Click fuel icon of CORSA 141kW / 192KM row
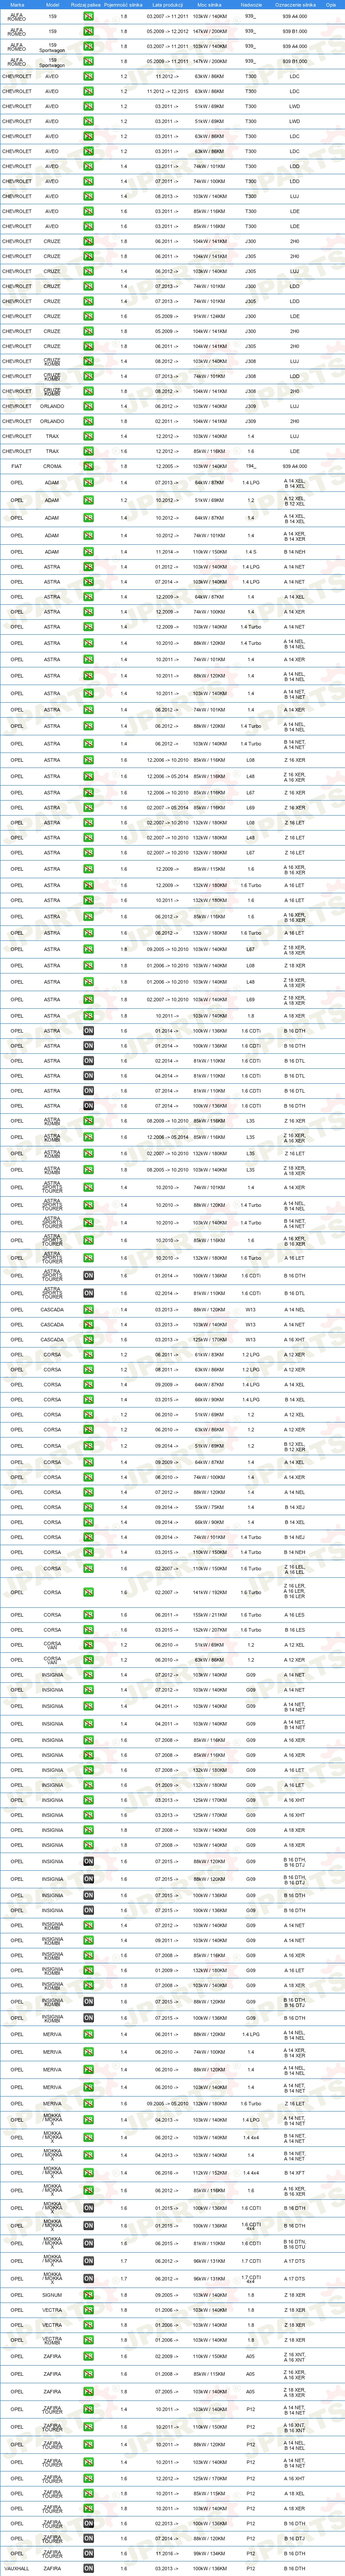The height and width of the screenshot is (2576, 345). (x=88, y=1592)
